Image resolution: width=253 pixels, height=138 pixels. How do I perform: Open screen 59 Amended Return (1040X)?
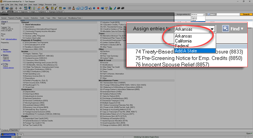click(111, 92)
